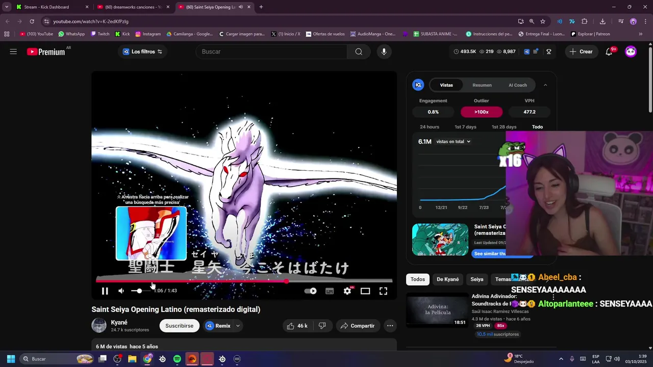Start voice search with the microphone

point(384,51)
